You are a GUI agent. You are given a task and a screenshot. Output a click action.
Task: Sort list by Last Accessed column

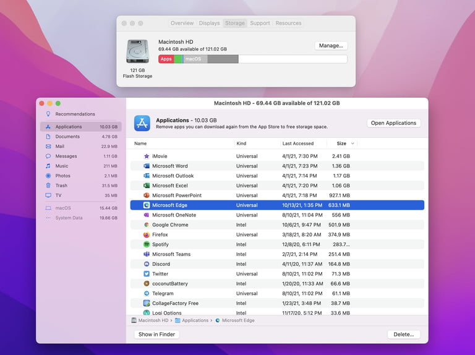pyautogui.click(x=298, y=143)
